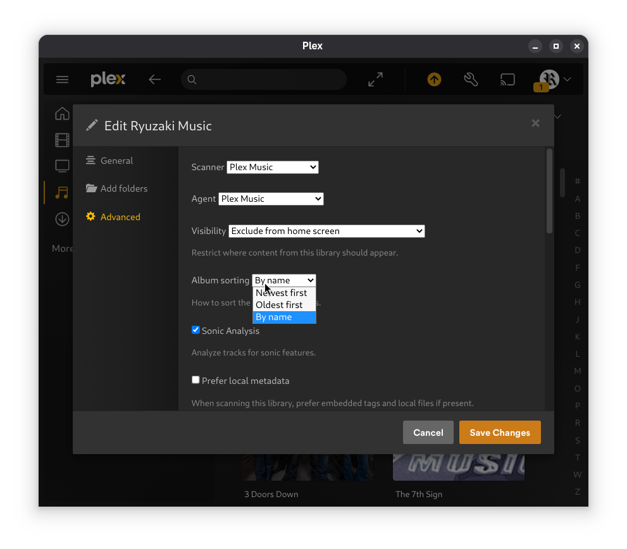Uncheck the Sonic Analysis checkbox
627x549 pixels.
[x=196, y=330]
